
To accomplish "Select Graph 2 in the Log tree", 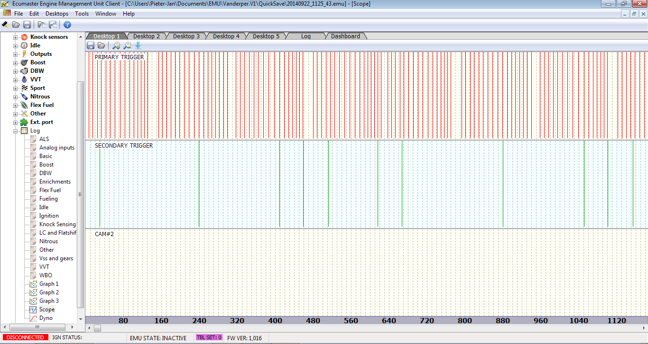I will 49,292.
